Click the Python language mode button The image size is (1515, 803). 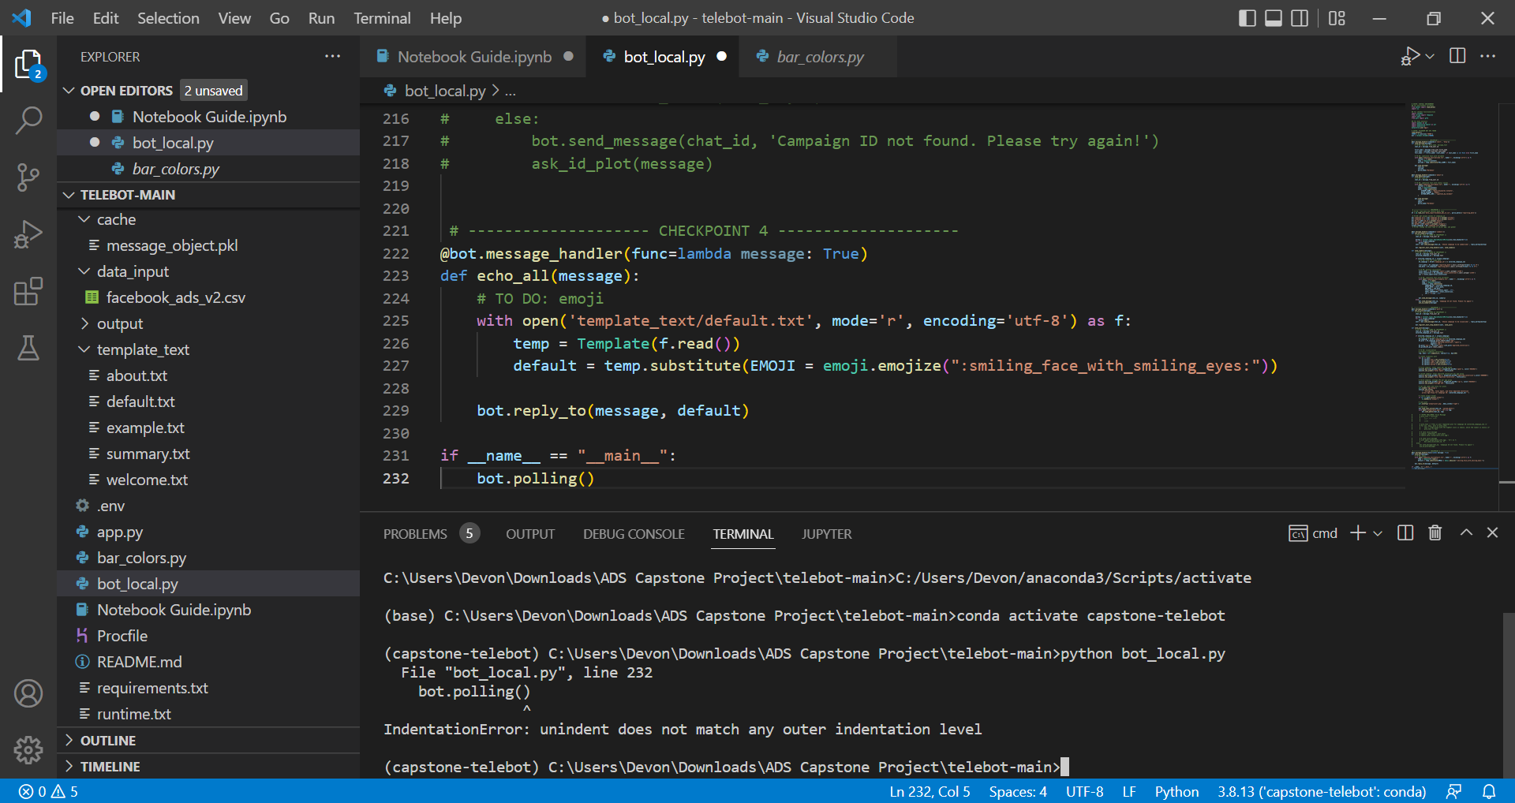coord(1176,791)
